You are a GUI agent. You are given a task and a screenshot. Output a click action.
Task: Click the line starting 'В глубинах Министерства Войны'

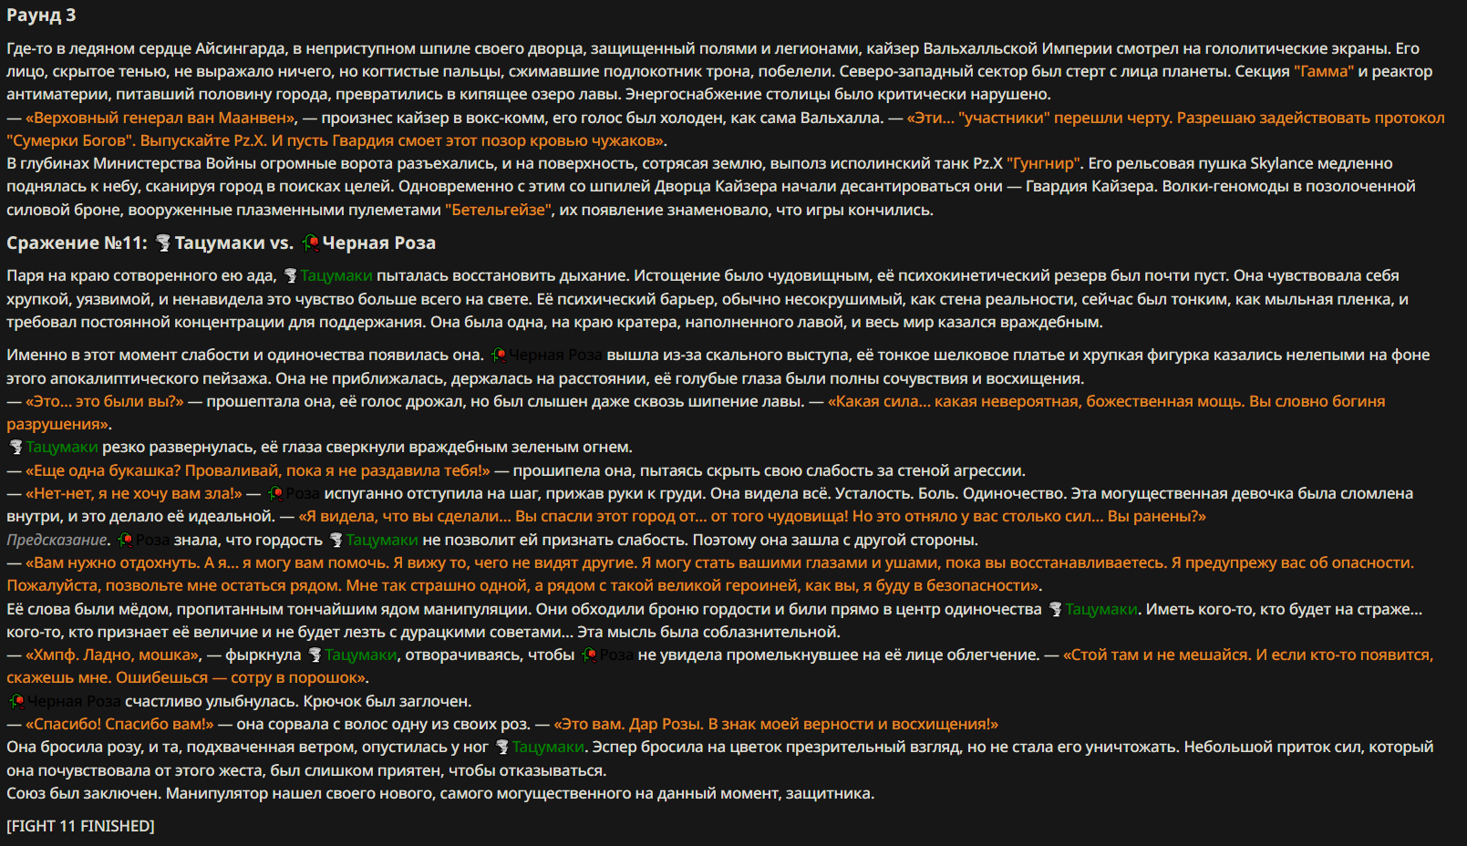699,163
